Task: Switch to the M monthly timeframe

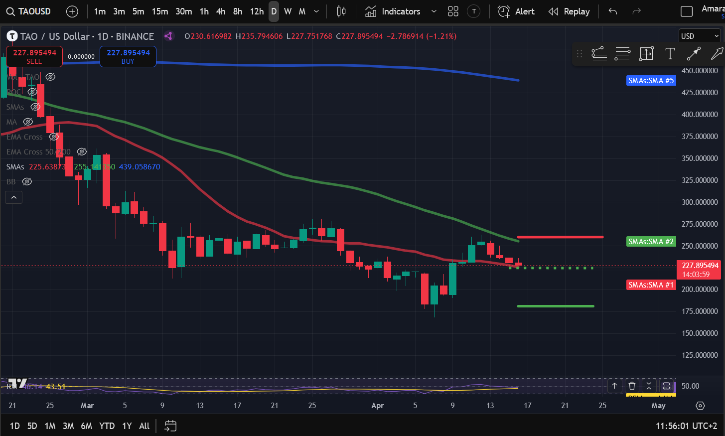Action: (302, 11)
